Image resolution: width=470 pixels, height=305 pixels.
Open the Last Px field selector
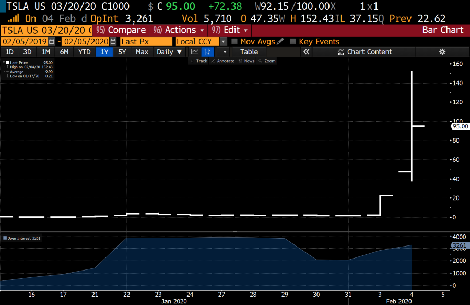pos(146,41)
